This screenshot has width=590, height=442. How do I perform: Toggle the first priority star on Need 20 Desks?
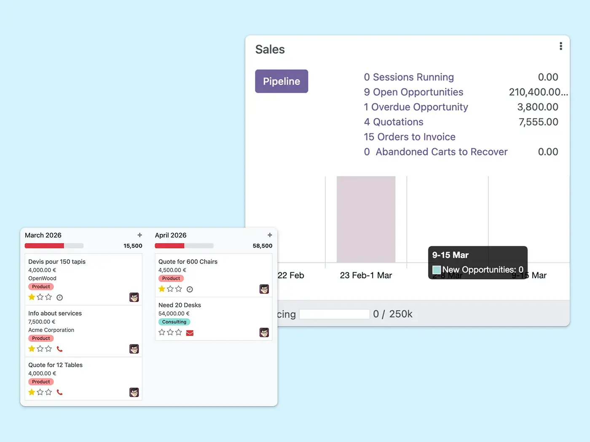click(162, 333)
